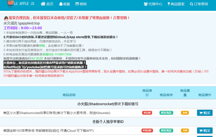Screen dimensions: 216x137
Task: Click the 客服QQ 1135817939 link
Action: pos(57,55)
